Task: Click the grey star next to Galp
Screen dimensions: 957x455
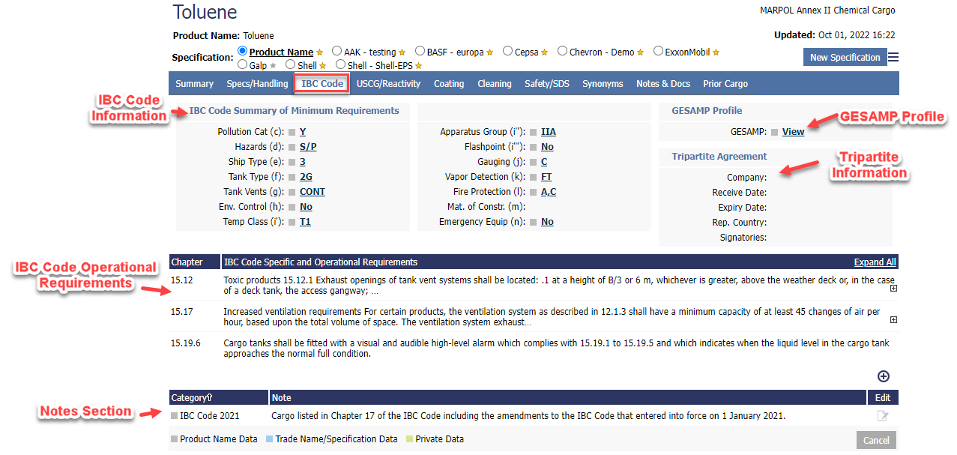Action: [x=273, y=66]
